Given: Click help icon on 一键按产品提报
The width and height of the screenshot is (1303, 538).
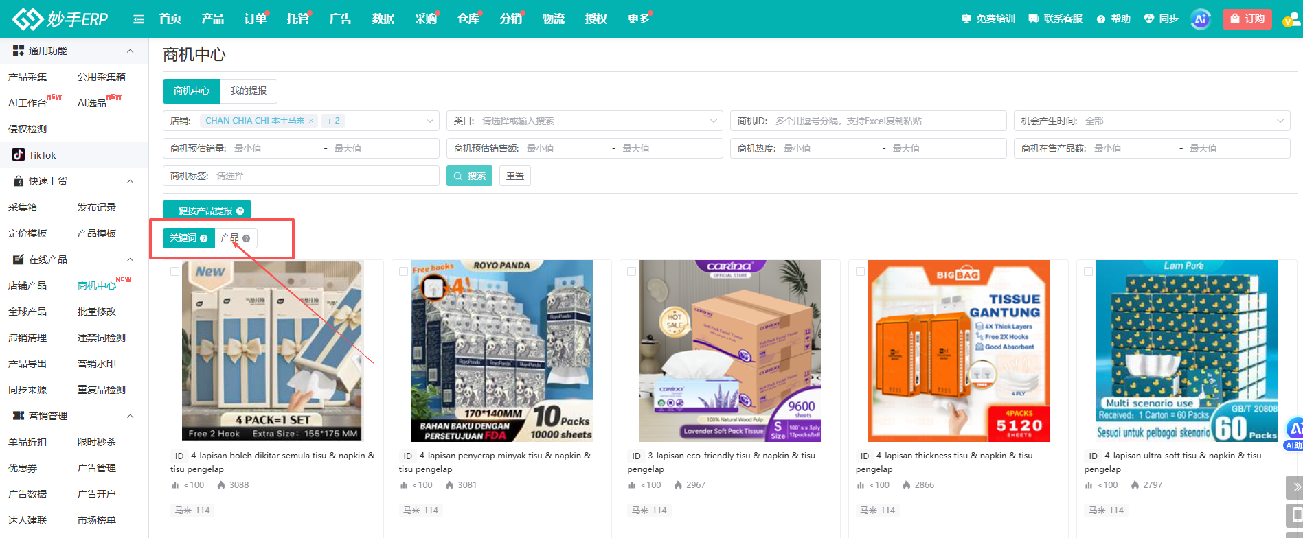Looking at the screenshot, I should pyautogui.click(x=240, y=211).
